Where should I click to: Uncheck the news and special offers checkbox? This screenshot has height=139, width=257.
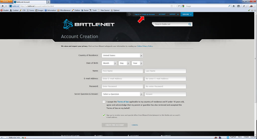point(104,115)
